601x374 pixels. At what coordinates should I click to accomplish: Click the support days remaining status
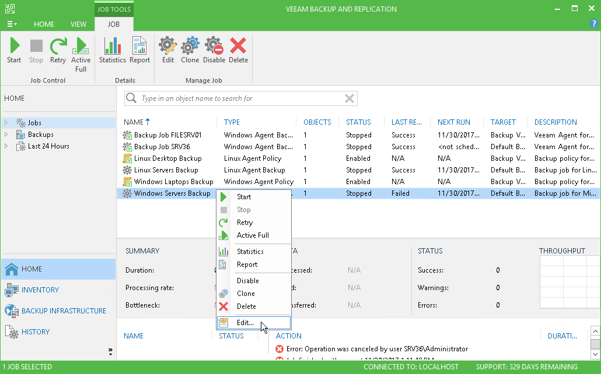pos(527,367)
